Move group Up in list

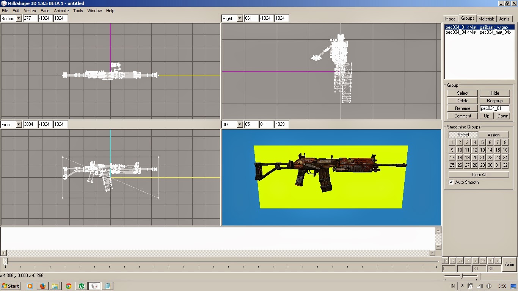coord(487,116)
